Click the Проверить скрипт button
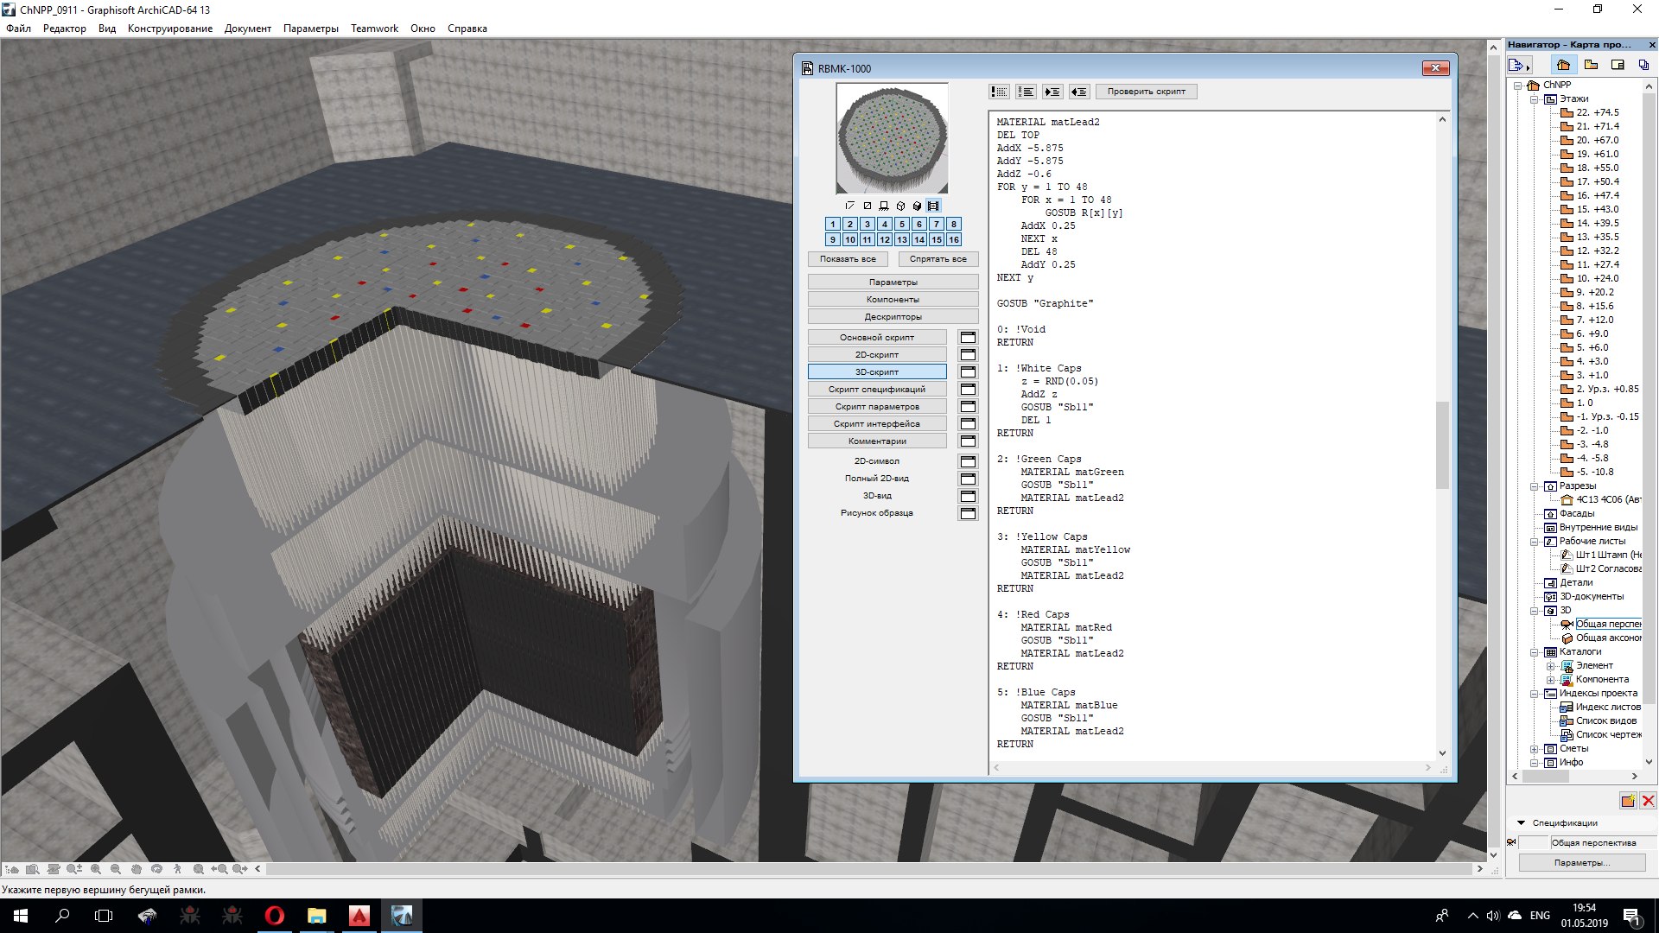Screen dimensions: 1659x933 point(1146,92)
